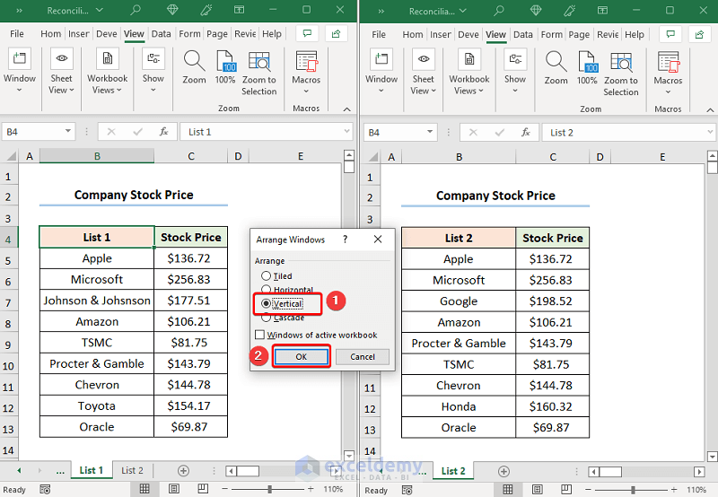Image resolution: width=718 pixels, height=497 pixels.
Task: Add new sheet in right window
Action: [503, 471]
